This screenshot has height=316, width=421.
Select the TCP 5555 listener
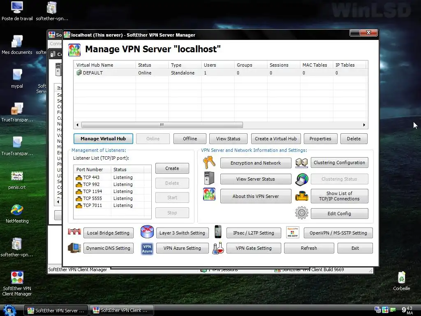(x=112, y=198)
